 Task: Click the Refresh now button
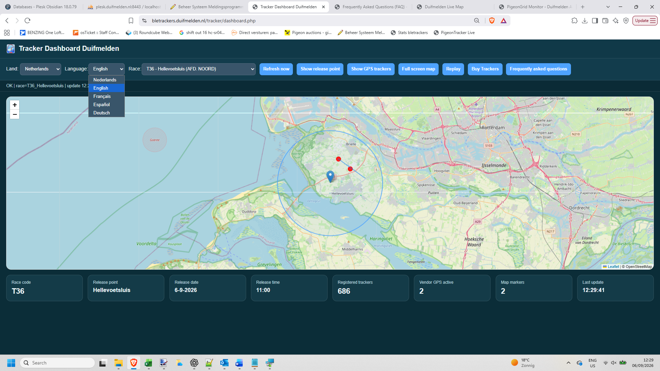click(x=276, y=69)
